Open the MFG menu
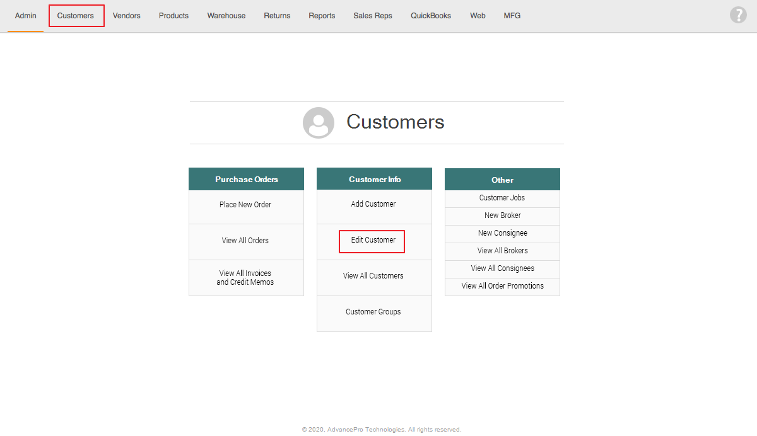Screen dimensions: 757x436 tap(512, 16)
